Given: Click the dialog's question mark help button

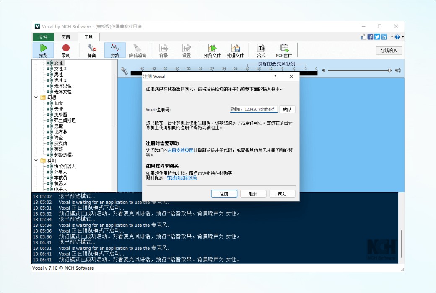Looking at the screenshot, I should pyautogui.click(x=275, y=76).
